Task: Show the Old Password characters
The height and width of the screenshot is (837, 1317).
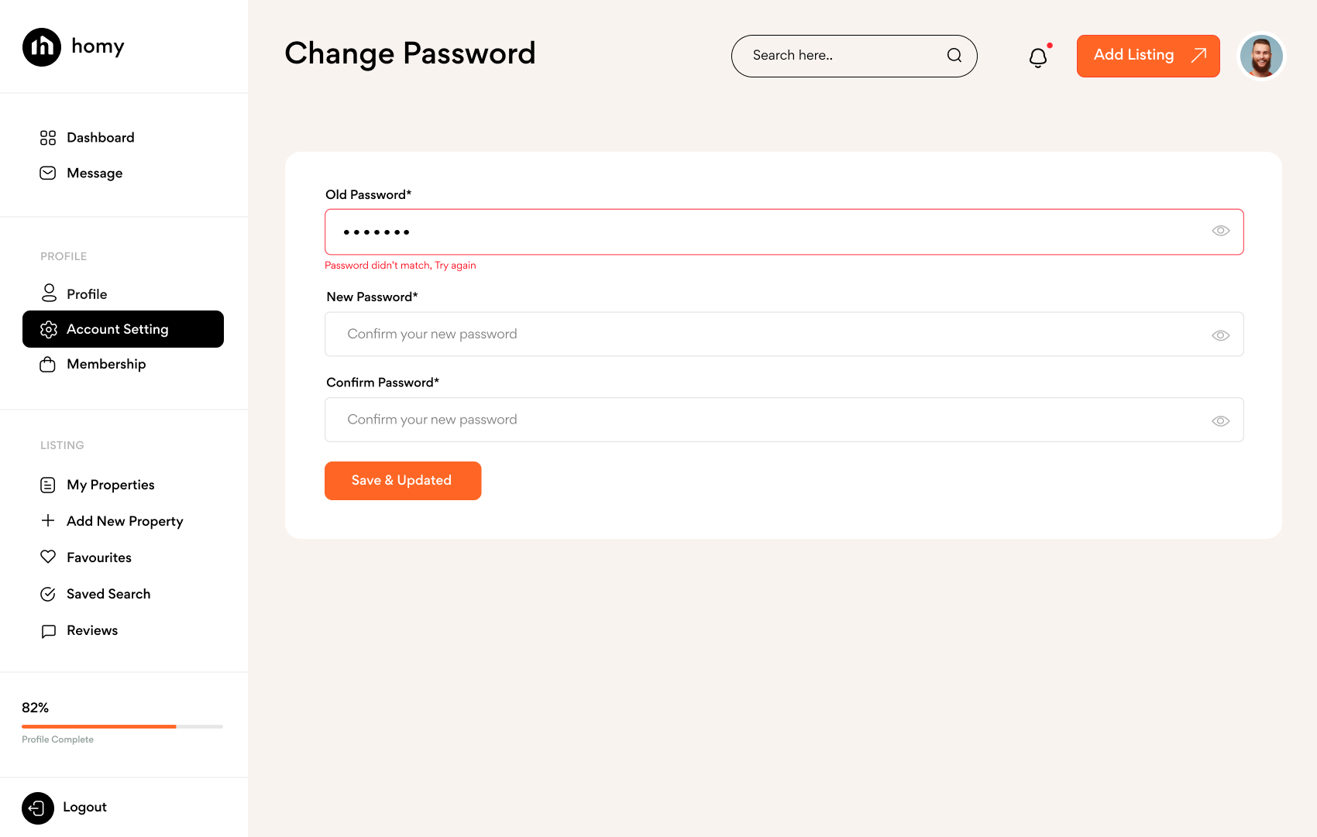Action: 1221,231
